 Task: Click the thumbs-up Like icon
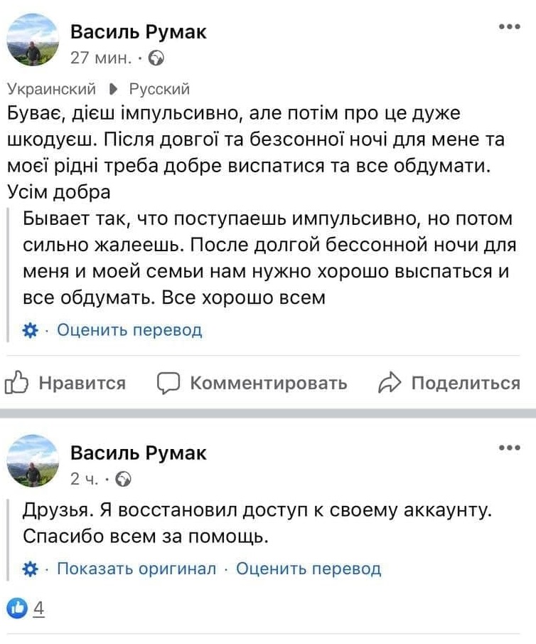click(17, 384)
